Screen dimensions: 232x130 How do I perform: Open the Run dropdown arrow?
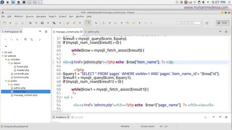[48, 23]
